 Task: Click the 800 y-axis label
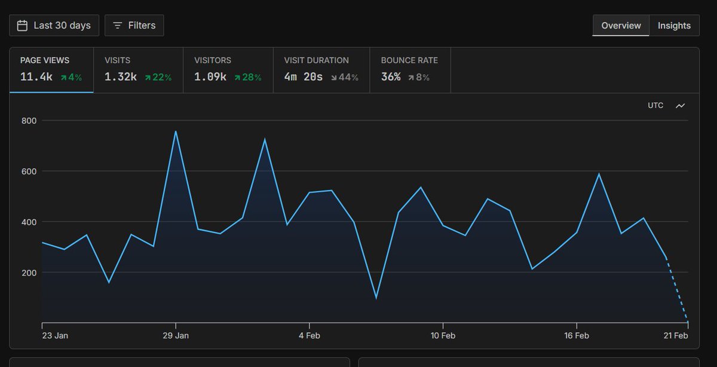pyautogui.click(x=29, y=121)
